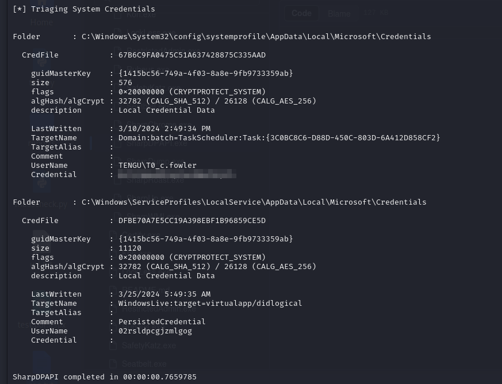Screen dimensions: 502x384
Task: Open the faded Code tab
Action: [x=301, y=13]
